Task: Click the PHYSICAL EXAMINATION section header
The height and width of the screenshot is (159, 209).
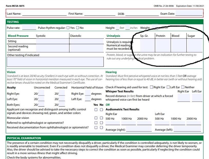Action: (105, 138)
